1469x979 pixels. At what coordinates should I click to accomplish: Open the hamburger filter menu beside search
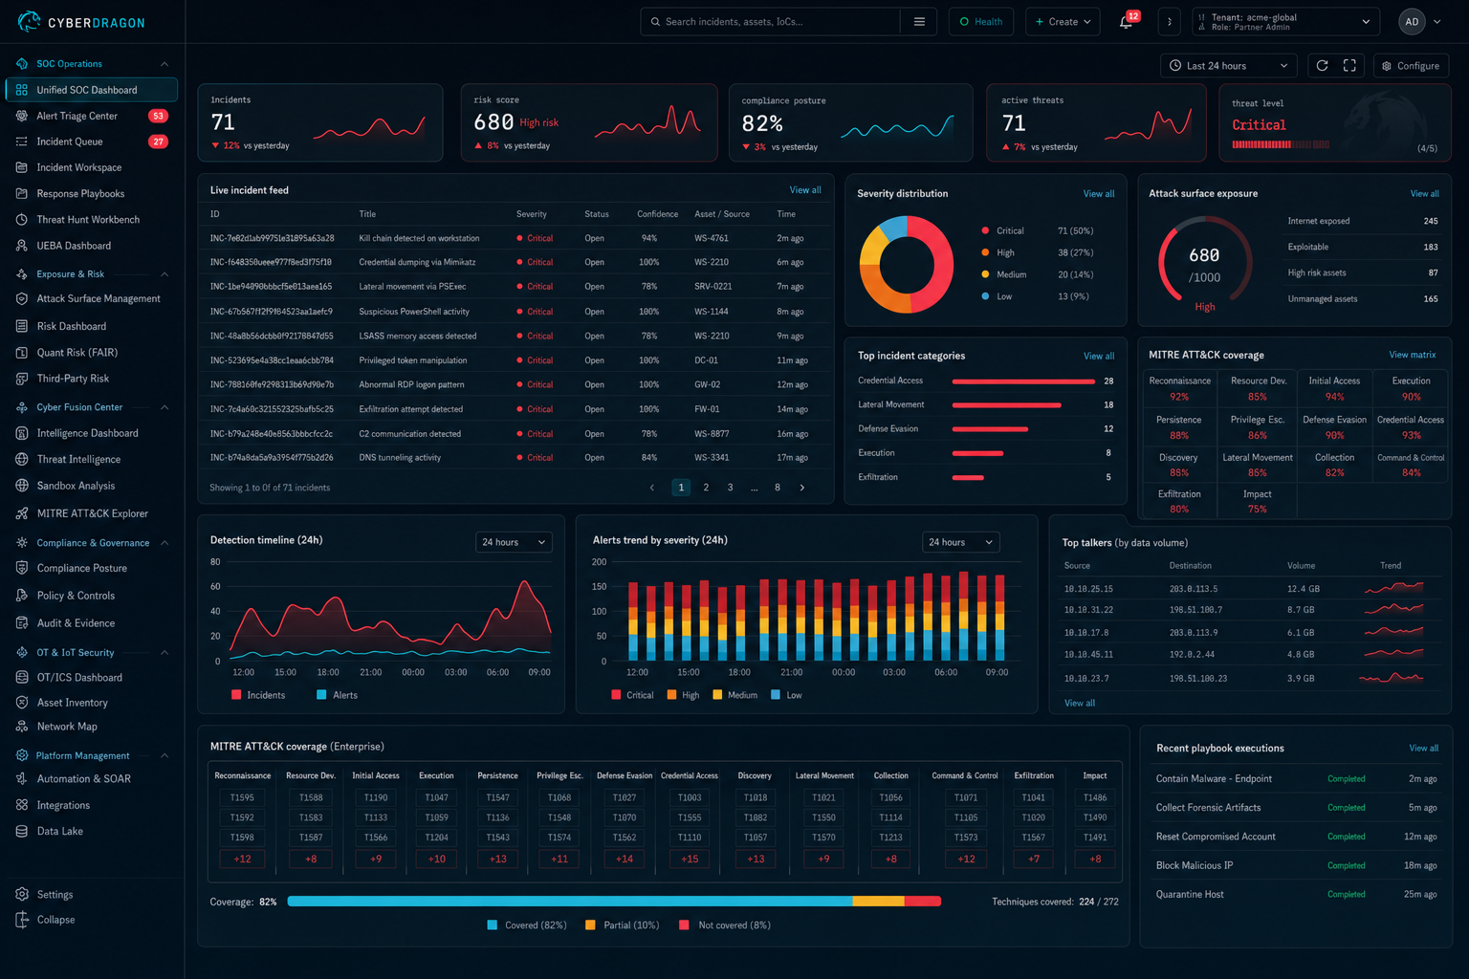tap(919, 22)
